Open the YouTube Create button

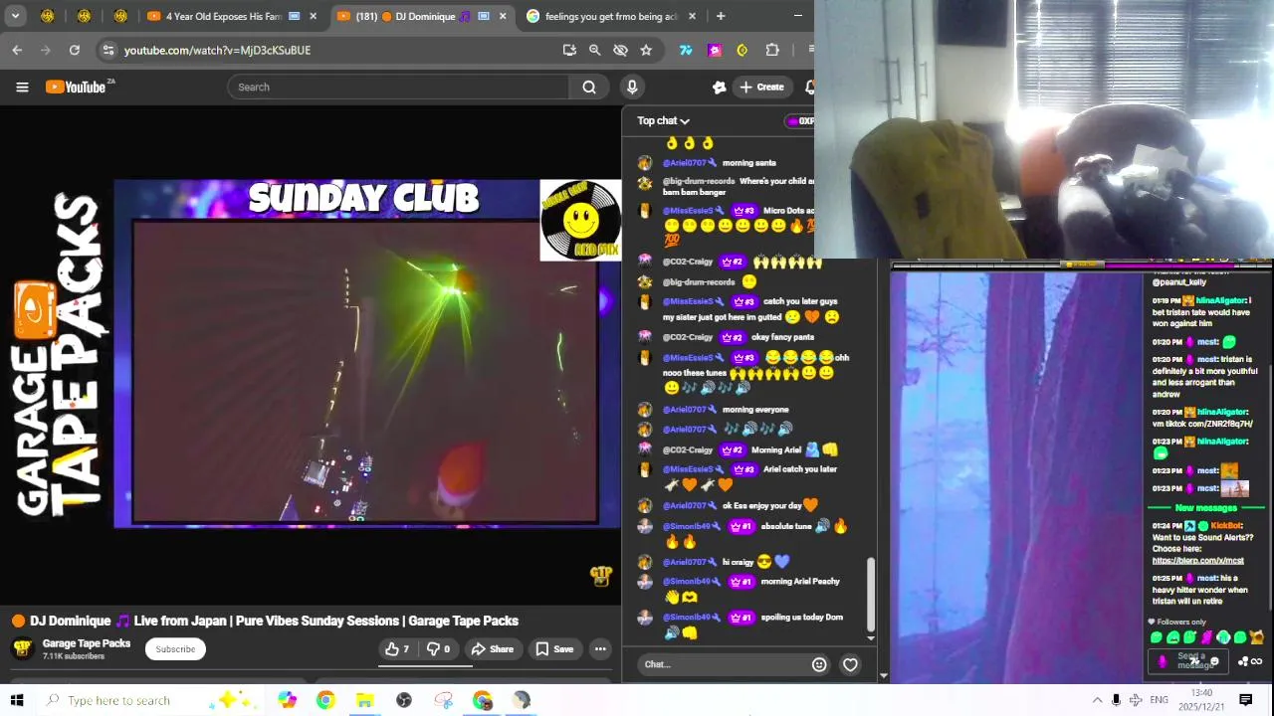[761, 87]
